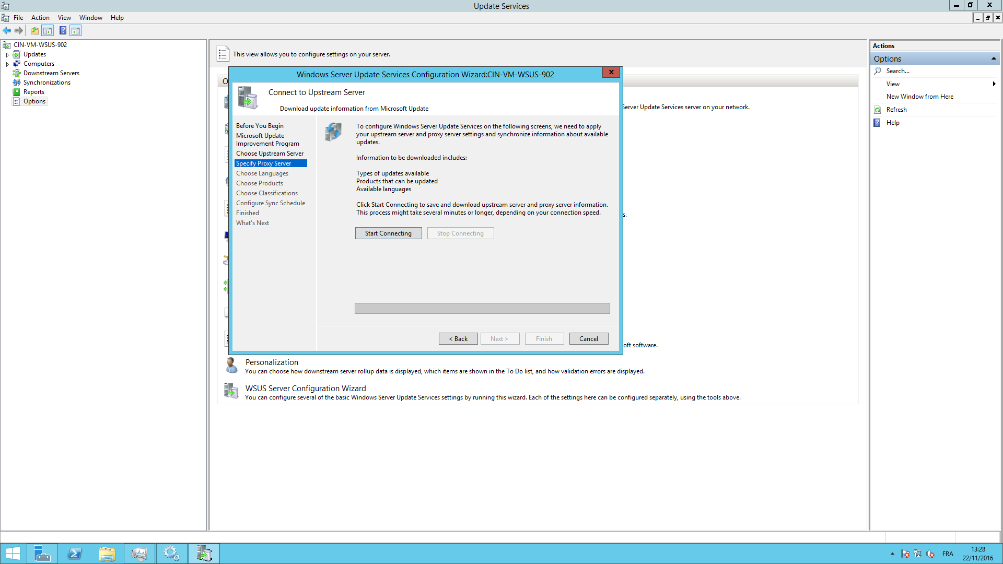This screenshot has height=564, width=1003.
Task: Toggle the Show/Hide Action Pane toolbar icon
Action: [76, 31]
